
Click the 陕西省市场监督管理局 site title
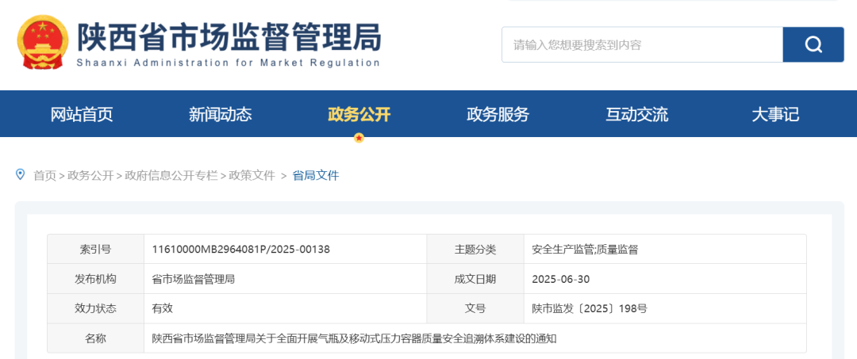coord(229,37)
